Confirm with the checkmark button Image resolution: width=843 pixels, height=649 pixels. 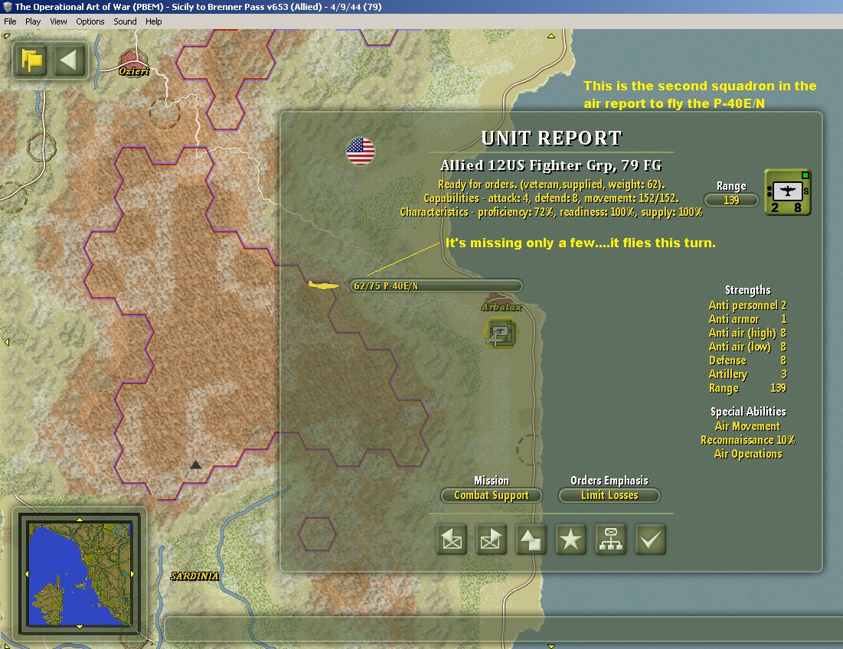pos(651,540)
